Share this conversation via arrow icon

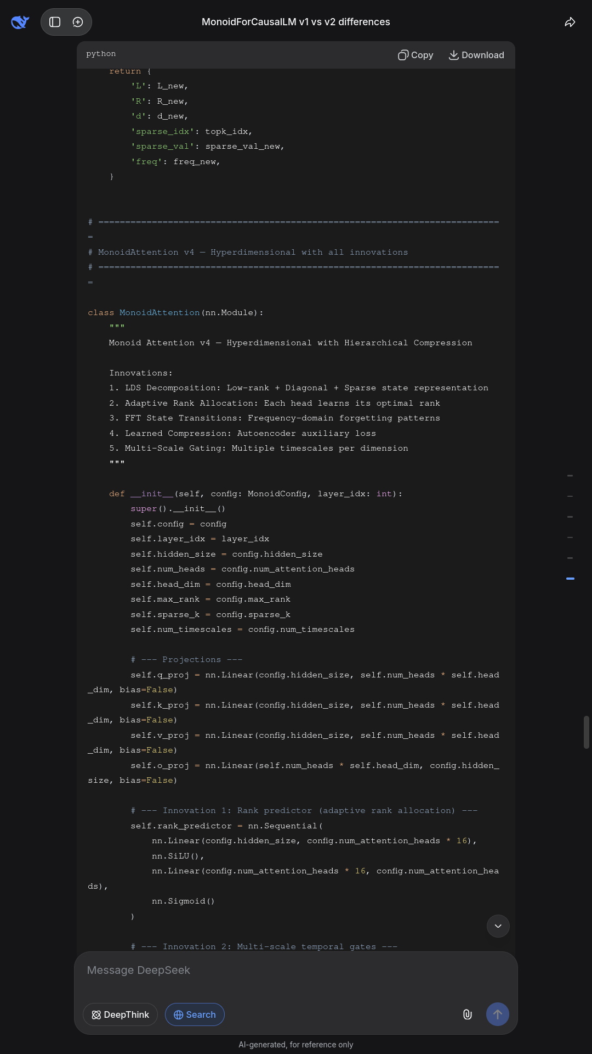point(570,22)
